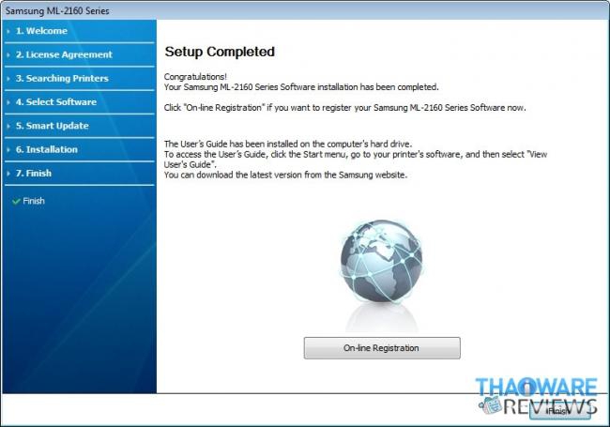
Task: Click the arrow beside 7. Finish
Action: pyautogui.click(x=8, y=174)
